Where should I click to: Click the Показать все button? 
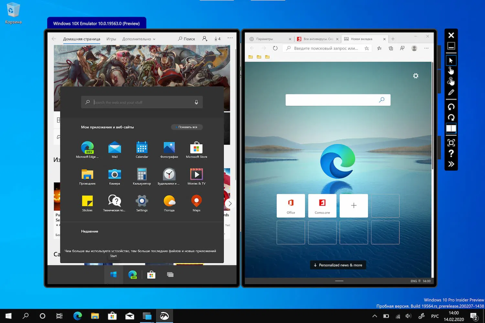pyautogui.click(x=187, y=127)
